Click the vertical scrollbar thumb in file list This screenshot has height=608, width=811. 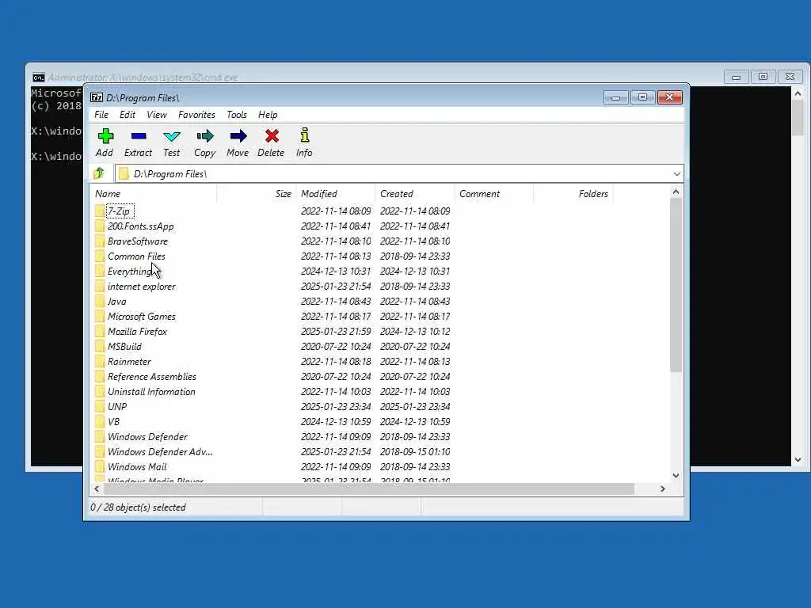(x=676, y=285)
